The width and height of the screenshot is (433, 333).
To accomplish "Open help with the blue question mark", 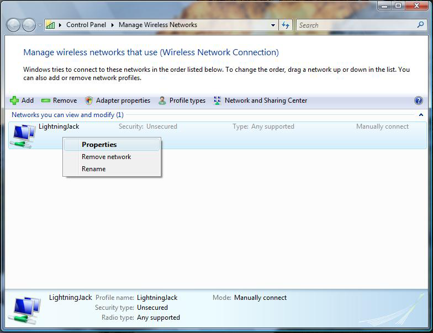I will pyautogui.click(x=419, y=101).
